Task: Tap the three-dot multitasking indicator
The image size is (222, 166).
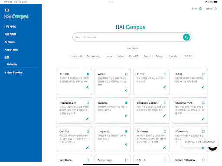Action: 111,2
